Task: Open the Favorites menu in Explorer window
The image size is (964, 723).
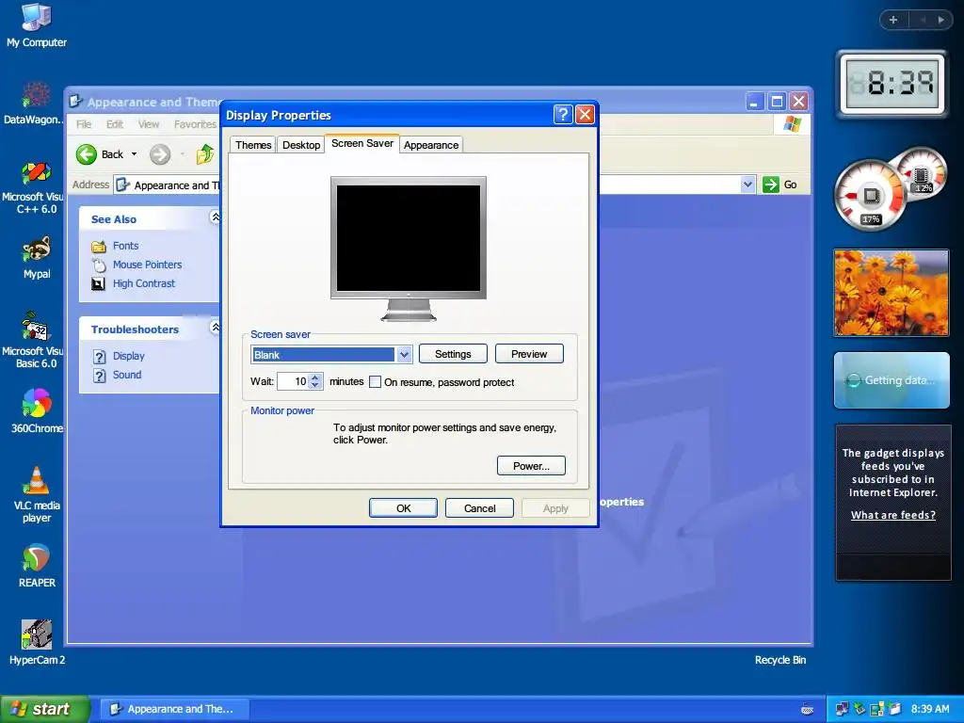Action: tap(195, 124)
